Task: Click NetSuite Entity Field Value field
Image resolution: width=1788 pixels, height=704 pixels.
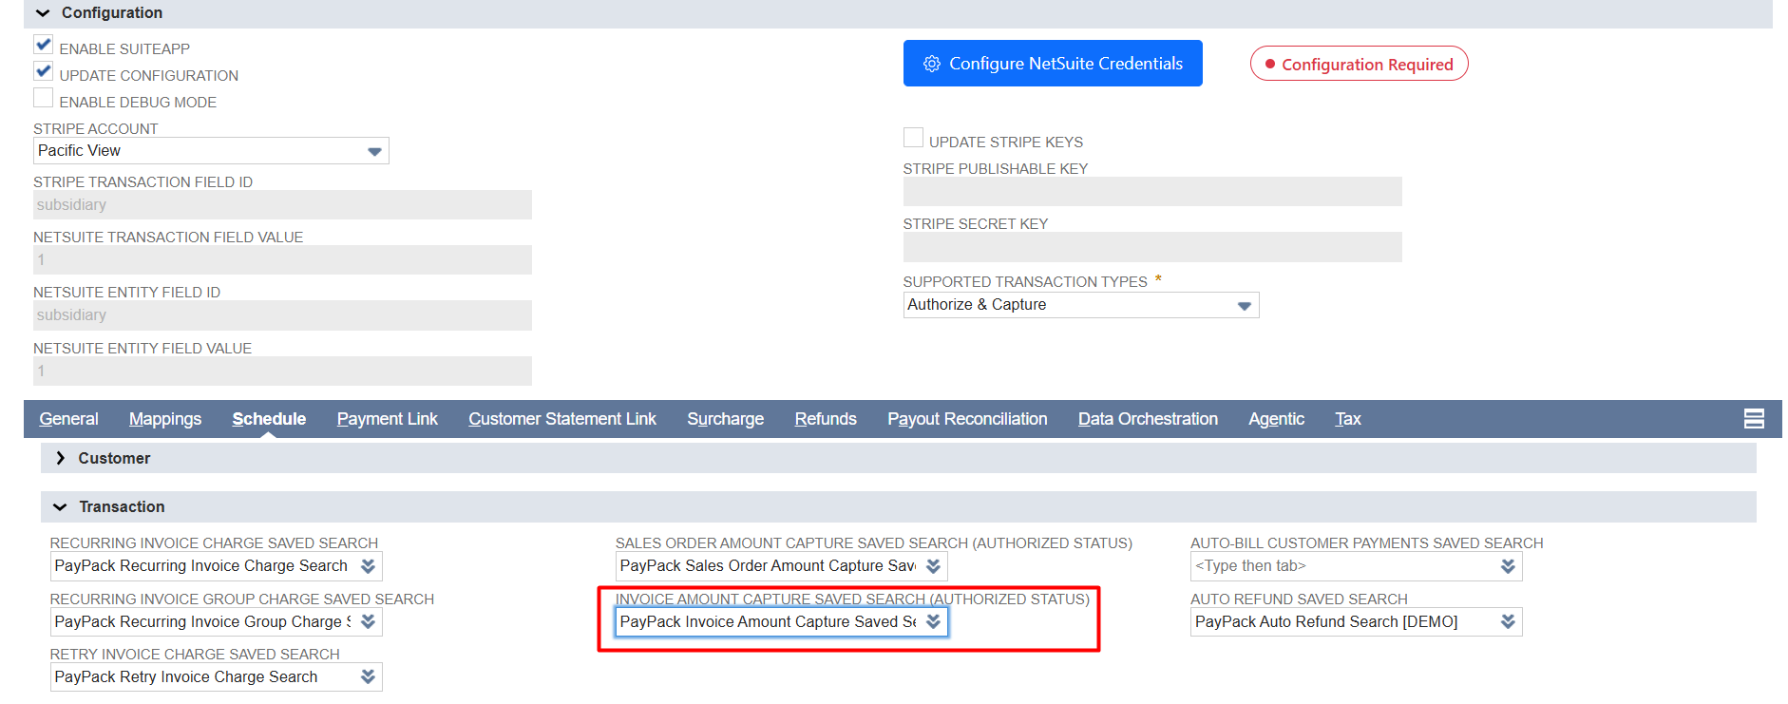Action: point(282,371)
